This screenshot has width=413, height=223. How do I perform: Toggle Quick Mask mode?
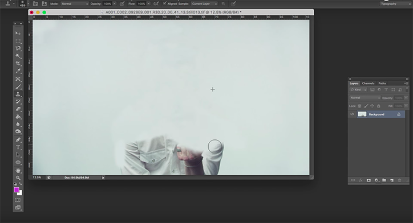pos(18,200)
